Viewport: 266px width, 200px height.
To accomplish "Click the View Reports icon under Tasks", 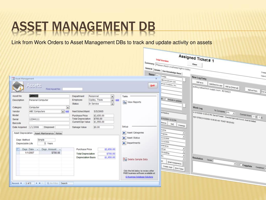I will point(125,102).
